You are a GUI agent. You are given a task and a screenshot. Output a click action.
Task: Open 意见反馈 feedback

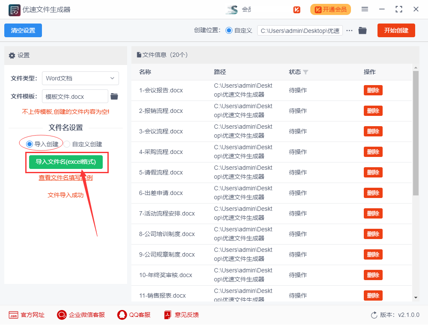pyautogui.click(x=181, y=315)
